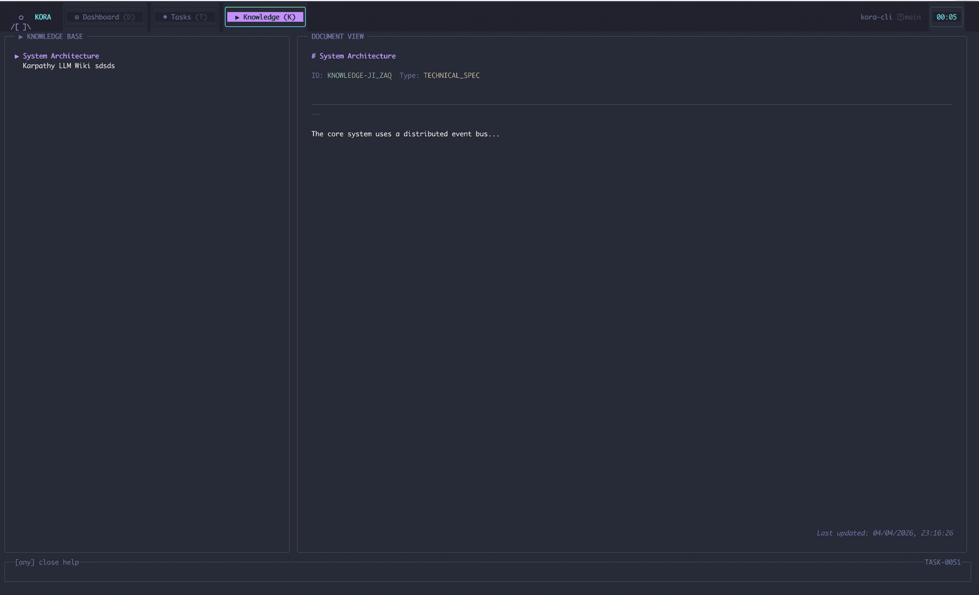This screenshot has width=979, height=595.
Task: Click the arrow beside KNOWLEDGE BASE header
Action: (x=20, y=36)
